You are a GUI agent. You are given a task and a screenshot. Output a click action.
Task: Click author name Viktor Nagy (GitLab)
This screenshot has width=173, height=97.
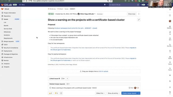click(87, 14)
